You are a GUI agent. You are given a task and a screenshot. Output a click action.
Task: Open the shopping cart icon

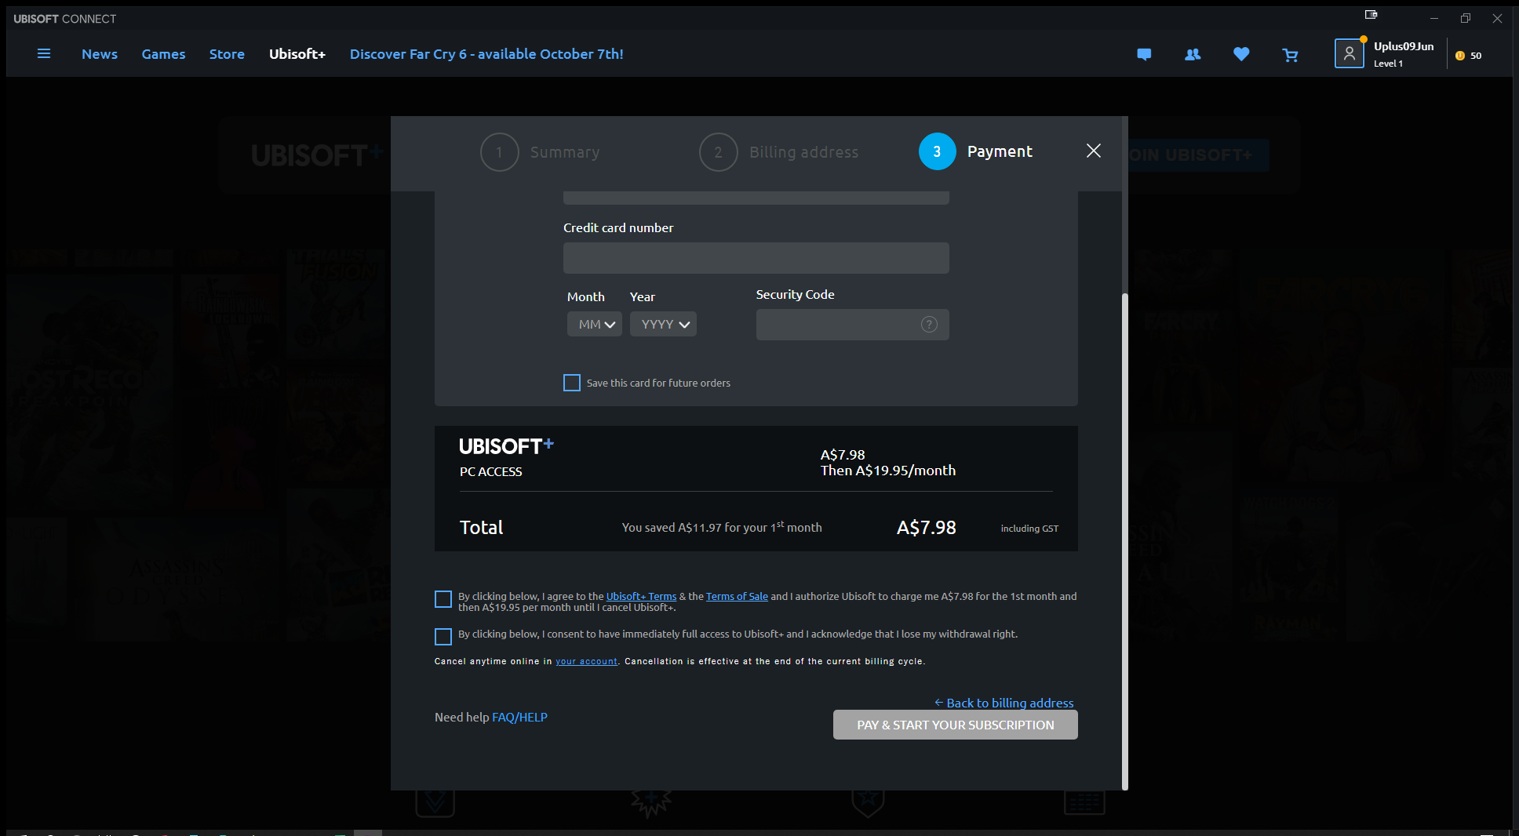[x=1290, y=55]
